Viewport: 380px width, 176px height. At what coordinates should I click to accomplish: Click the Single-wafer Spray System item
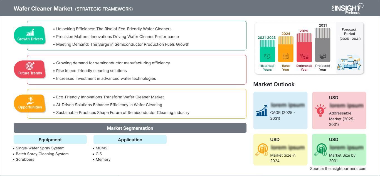(40, 148)
